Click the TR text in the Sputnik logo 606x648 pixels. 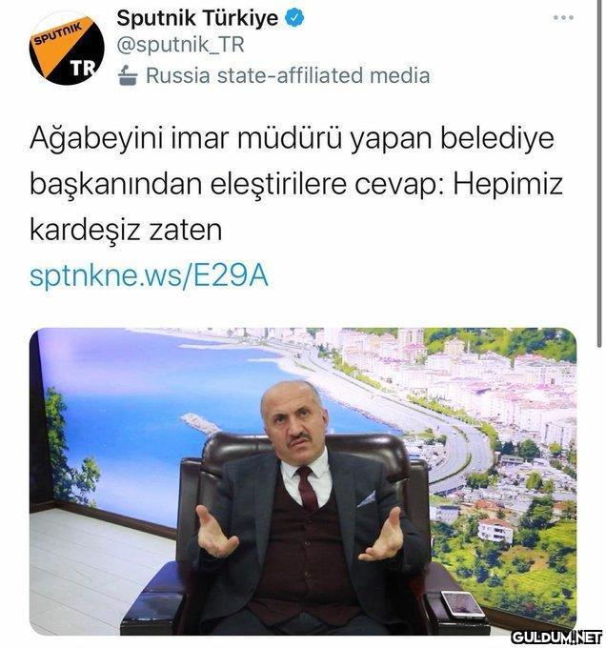[83, 69]
